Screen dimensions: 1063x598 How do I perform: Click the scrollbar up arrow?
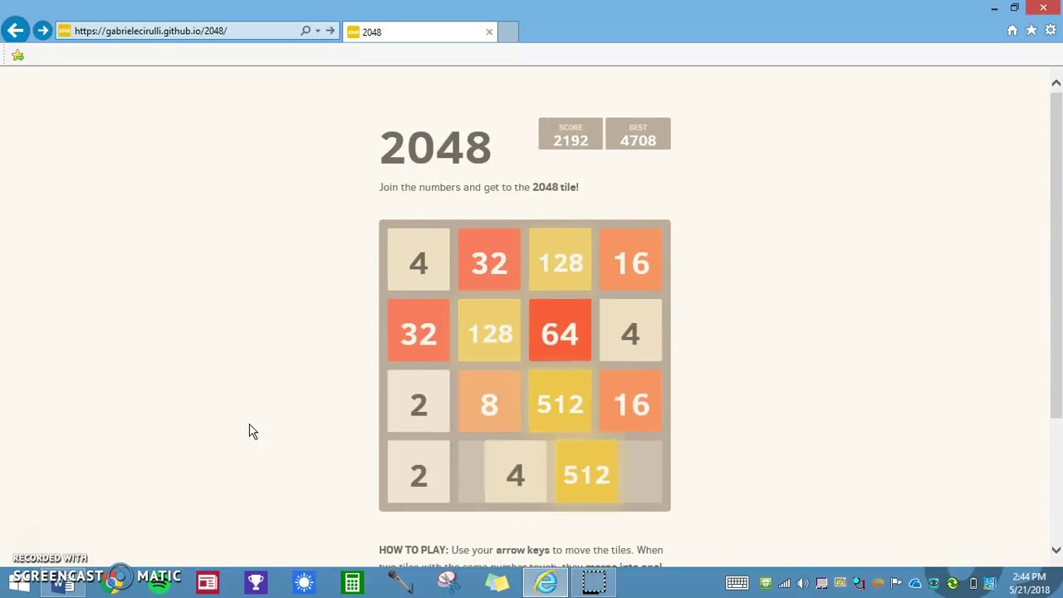tap(1056, 83)
